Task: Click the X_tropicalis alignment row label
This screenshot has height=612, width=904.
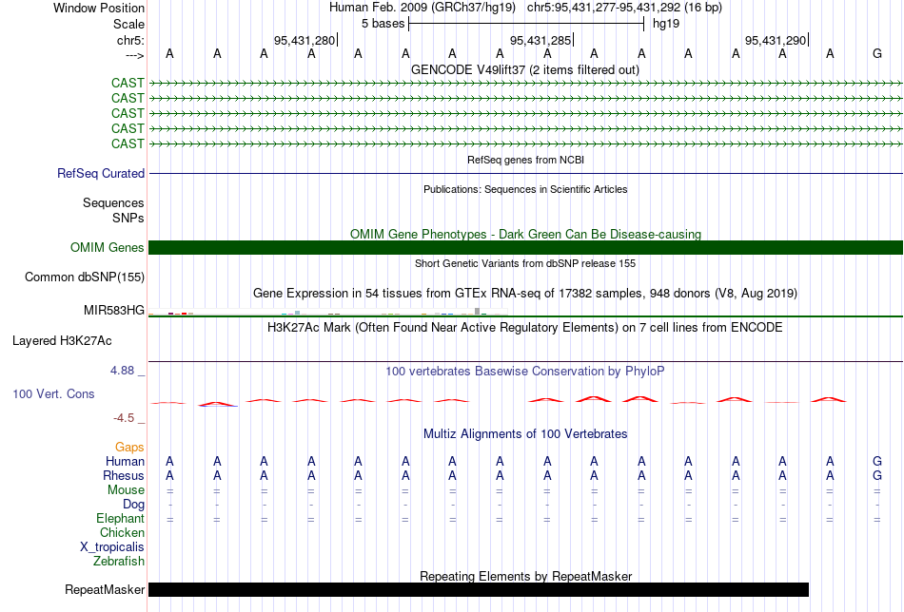Action: (x=112, y=547)
